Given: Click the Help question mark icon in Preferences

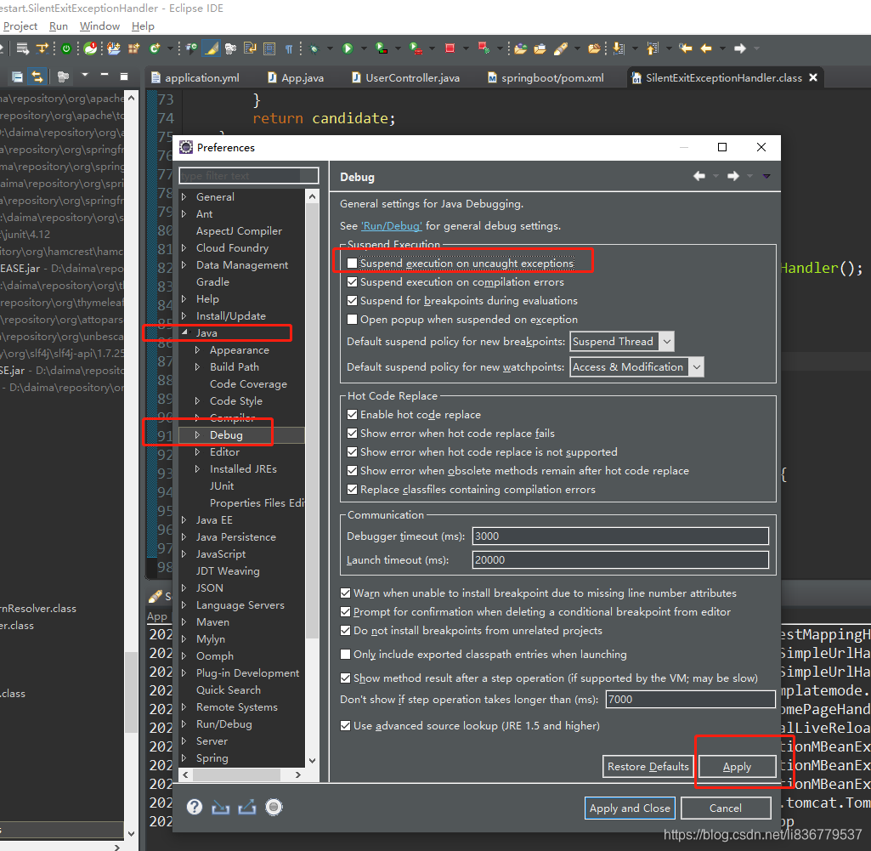Looking at the screenshot, I should [x=194, y=807].
